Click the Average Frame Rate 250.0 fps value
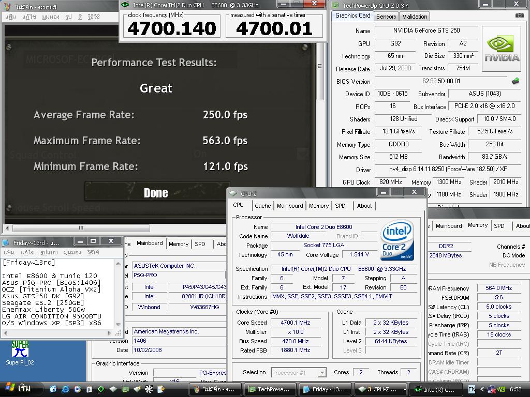 [225, 115]
